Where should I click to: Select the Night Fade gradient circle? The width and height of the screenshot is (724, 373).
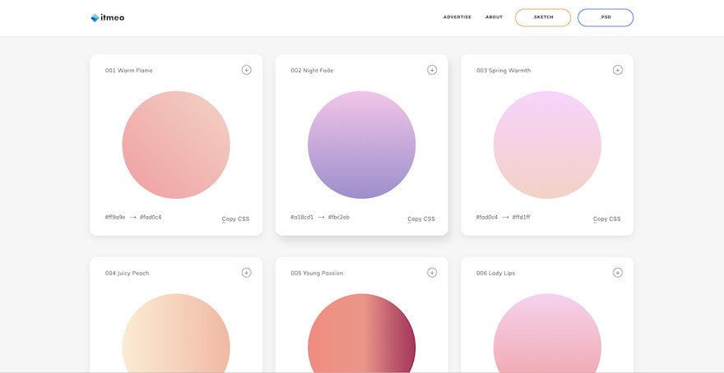coord(362,145)
